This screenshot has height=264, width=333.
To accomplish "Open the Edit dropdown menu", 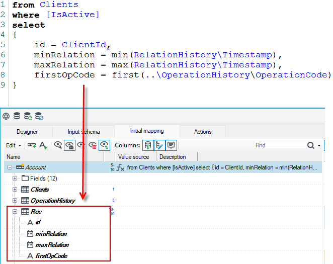I will pos(14,145).
